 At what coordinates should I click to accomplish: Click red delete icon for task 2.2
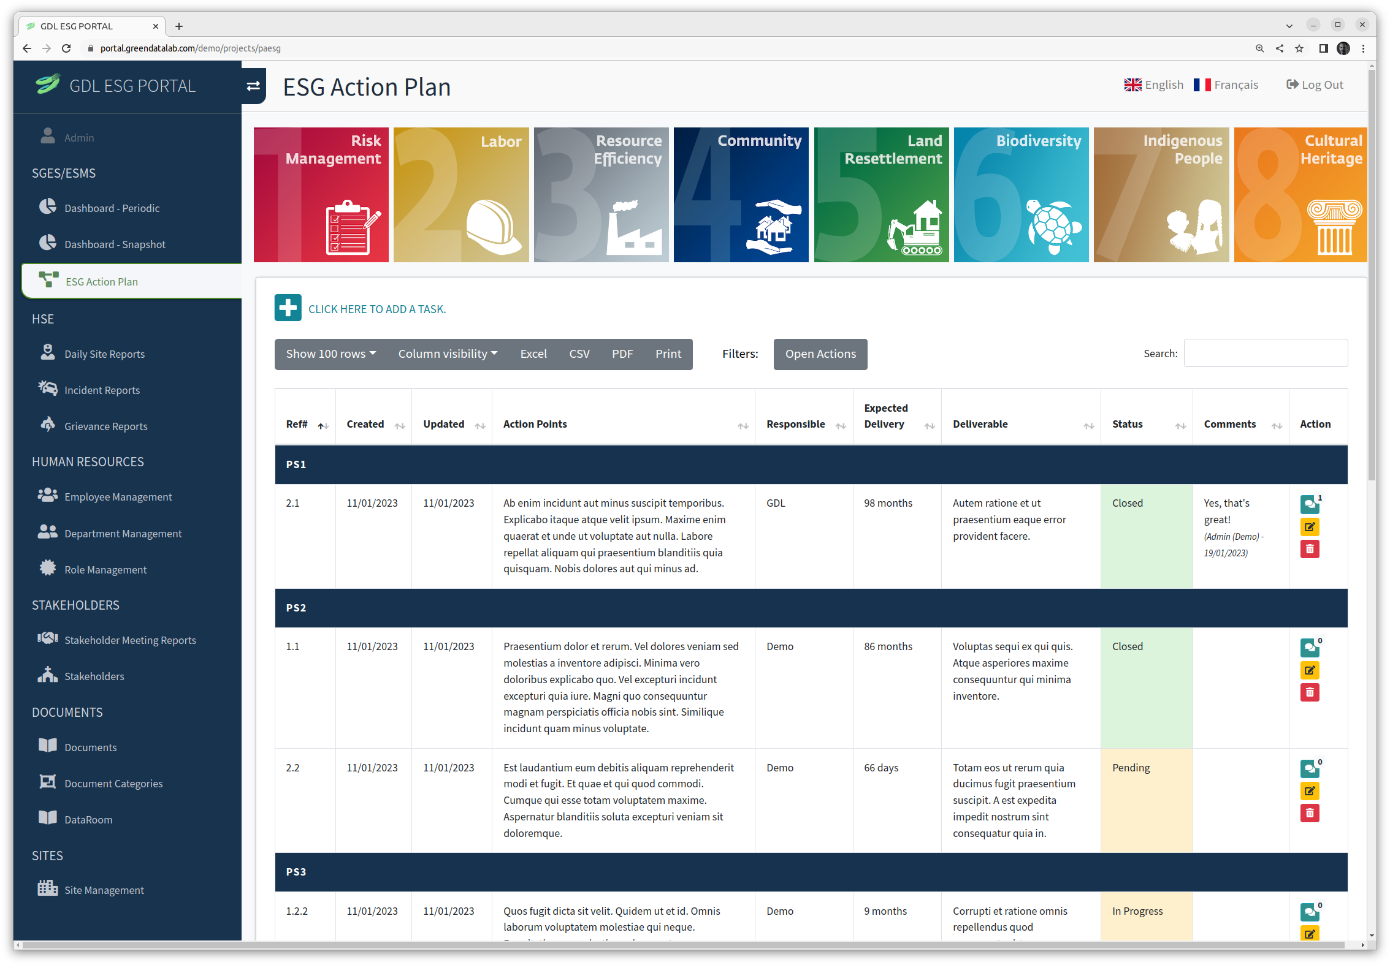click(1309, 813)
